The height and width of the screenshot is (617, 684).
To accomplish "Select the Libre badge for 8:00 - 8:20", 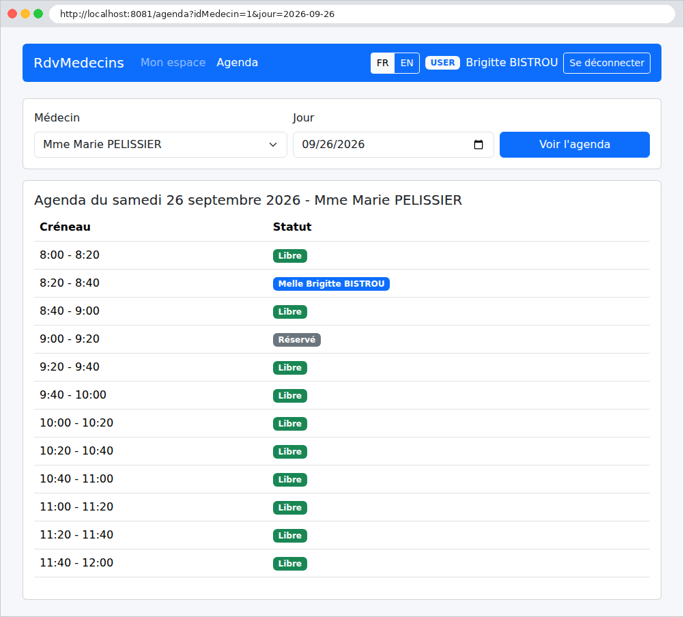I will pos(290,256).
